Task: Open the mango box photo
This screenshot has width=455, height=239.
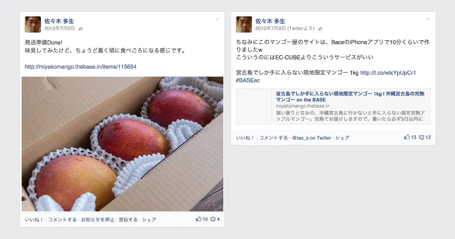Action: (122, 144)
